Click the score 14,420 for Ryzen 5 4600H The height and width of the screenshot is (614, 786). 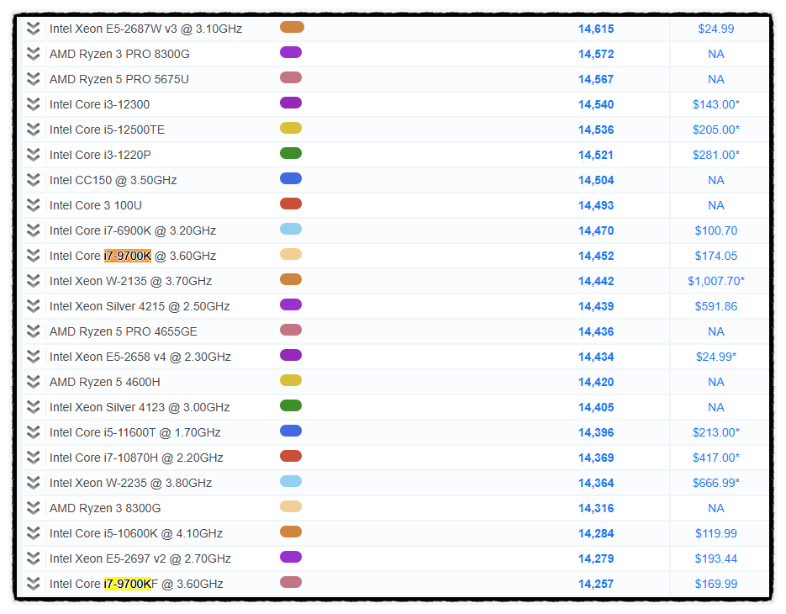pyautogui.click(x=596, y=382)
